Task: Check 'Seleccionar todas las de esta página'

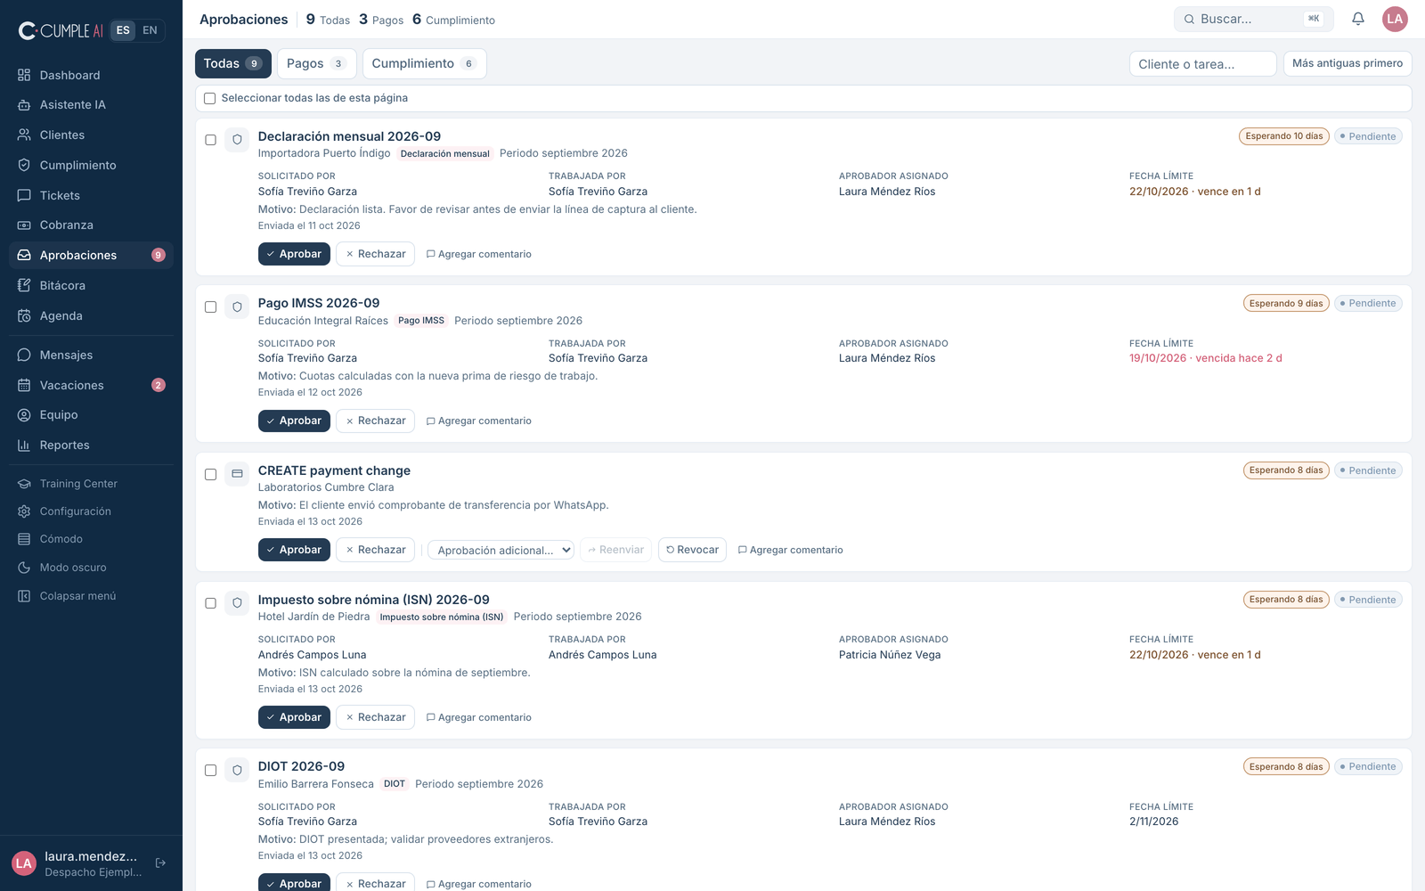Action: [210, 98]
